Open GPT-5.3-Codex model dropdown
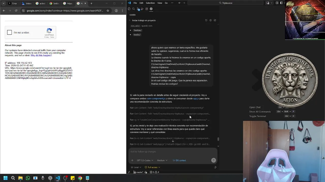This screenshot has height=182, width=325. [x=145, y=160]
